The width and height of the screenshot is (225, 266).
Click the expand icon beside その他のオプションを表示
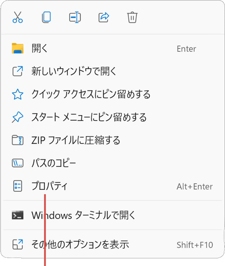(17, 245)
